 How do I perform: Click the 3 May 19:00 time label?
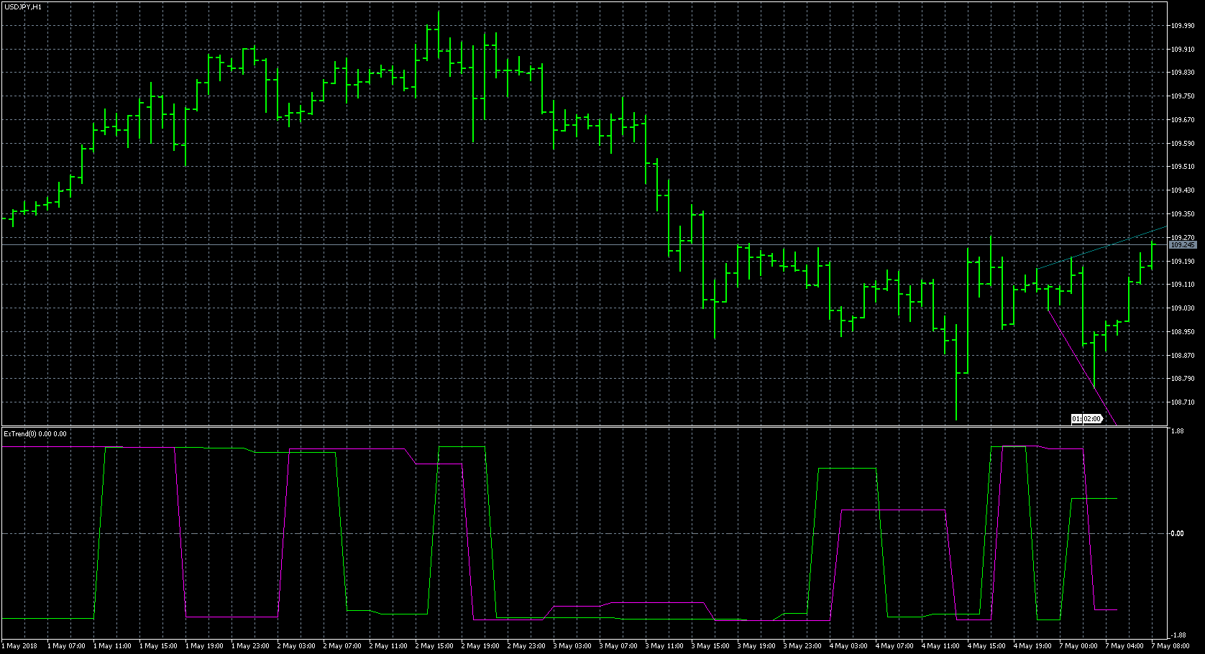click(x=756, y=646)
